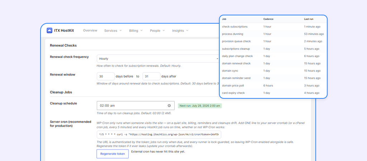This screenshot has height=161, width=367.
Task: Click the Renewal Checks section heading
Action: click(63, 45)
